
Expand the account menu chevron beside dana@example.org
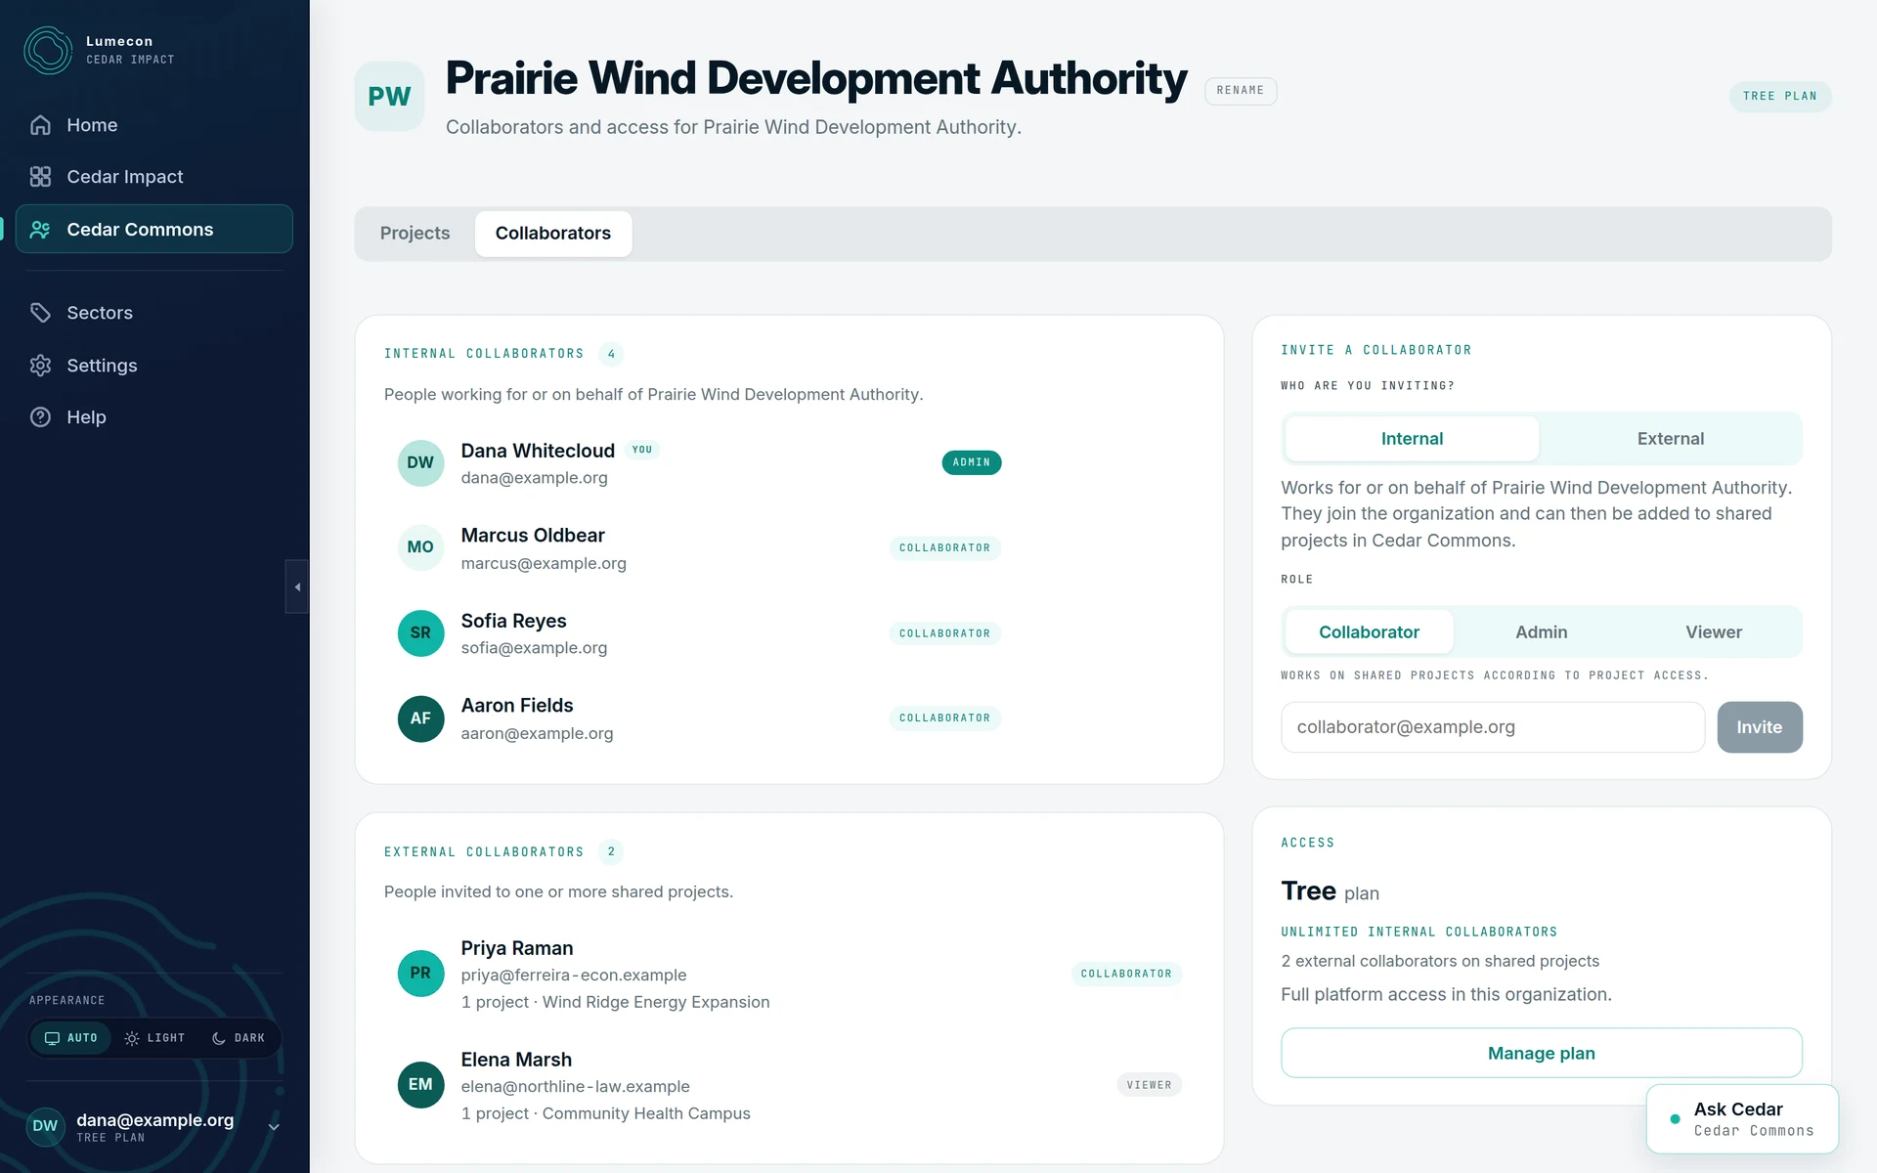[274, 1127]
